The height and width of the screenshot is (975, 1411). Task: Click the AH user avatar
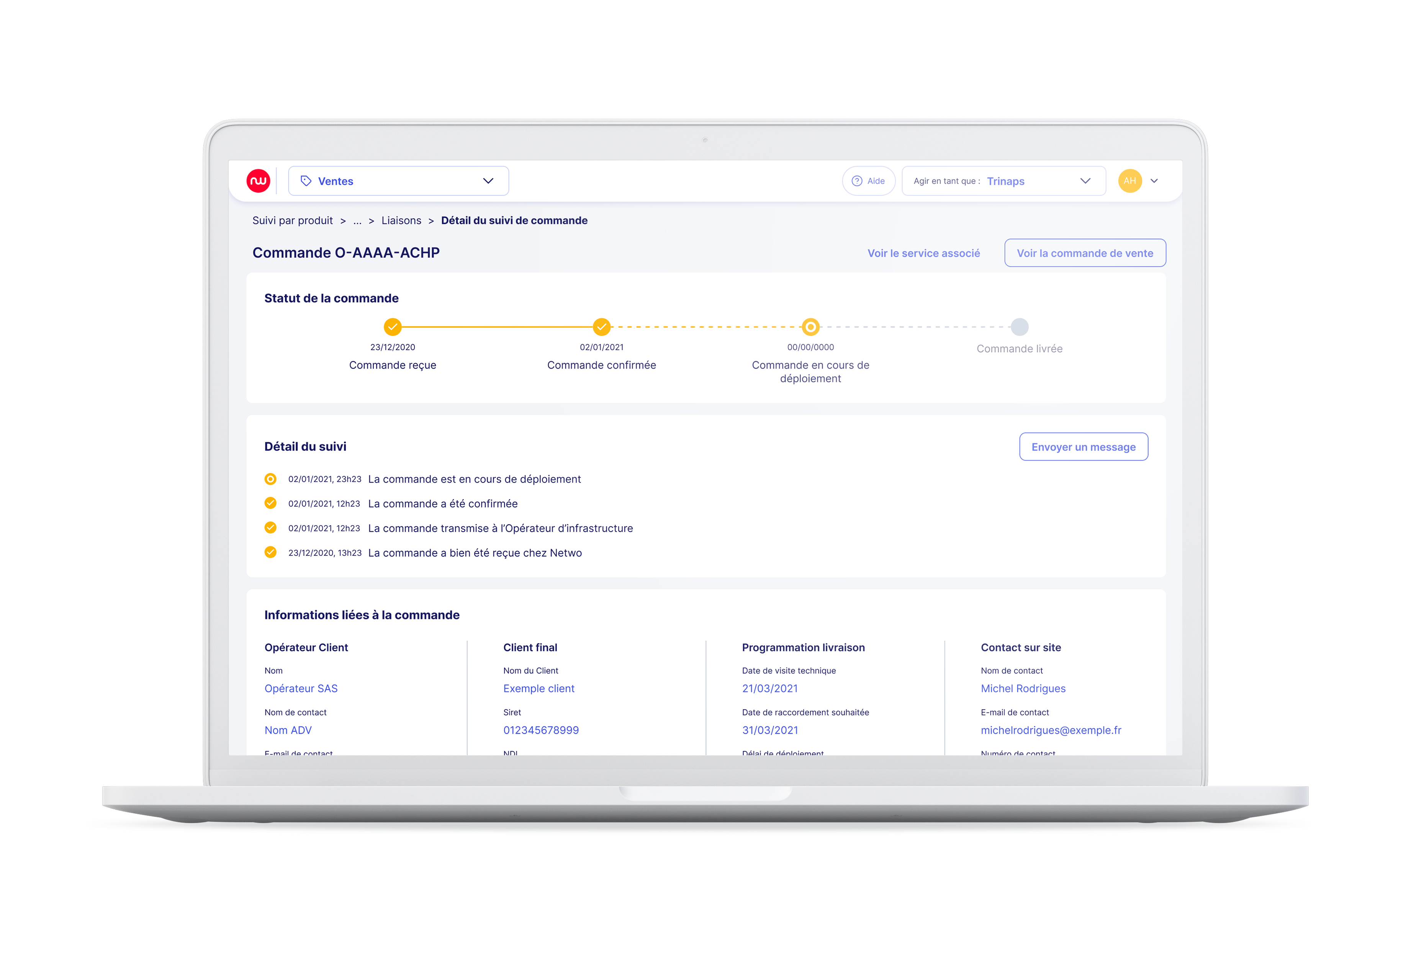tap(1129, 181)
